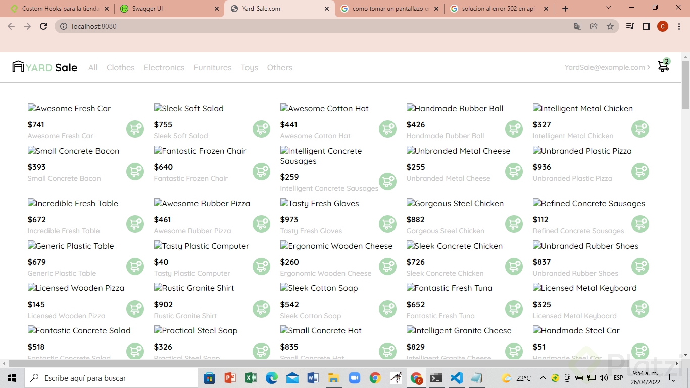Switch to the Swagger UI tab
Screen dimensions: 690x388
click(x=169, y=9)
